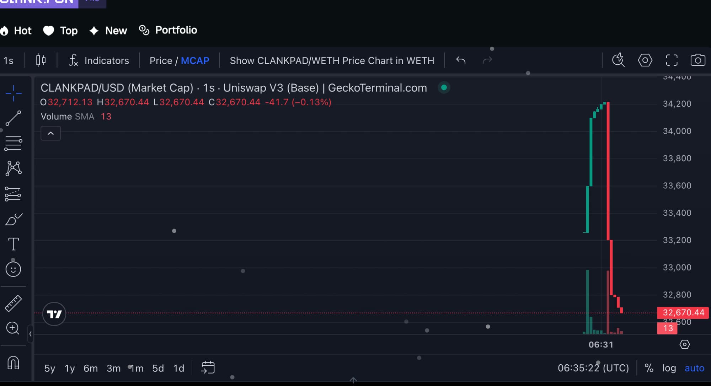Open the 1s interval dropdown
Screen dimensions: 711x386
[x=9, y=60]
